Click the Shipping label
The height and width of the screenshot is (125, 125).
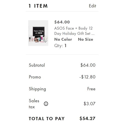click(37, 89)
